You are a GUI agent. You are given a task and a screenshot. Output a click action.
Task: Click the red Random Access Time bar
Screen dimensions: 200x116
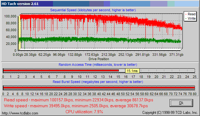[61, 70]
